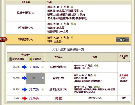Screen dimensions: 135x105
Task: Click the green 砲 target label in the 返り忠 row
Action: [x=95, y=75]
